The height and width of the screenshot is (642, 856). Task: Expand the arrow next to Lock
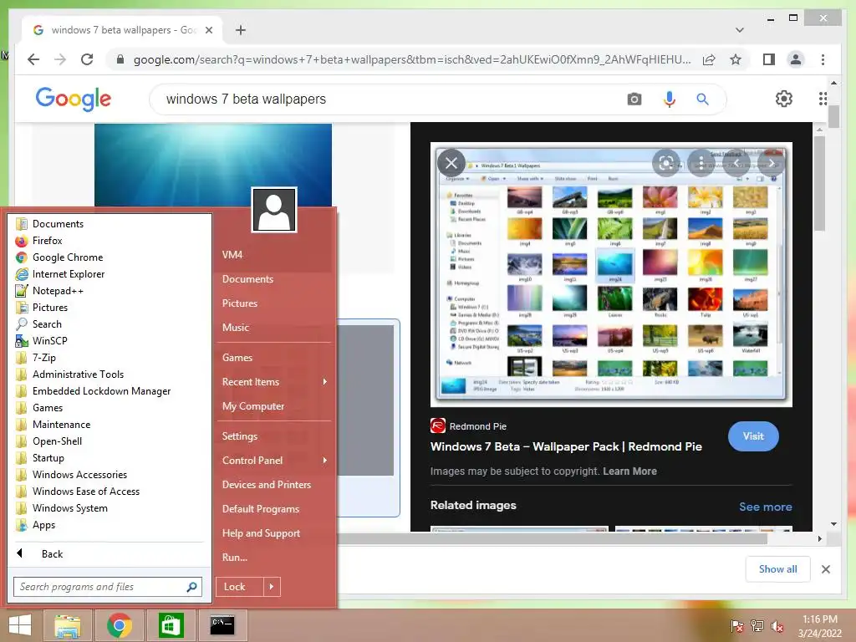(272, 587)
